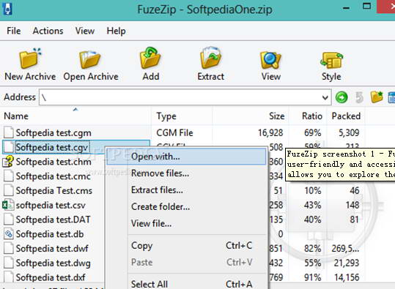Viewport: 395px width, 289px height.
Task: Click the Style toolbar icon
Action: pyautogui.click(x=331, y=60)
